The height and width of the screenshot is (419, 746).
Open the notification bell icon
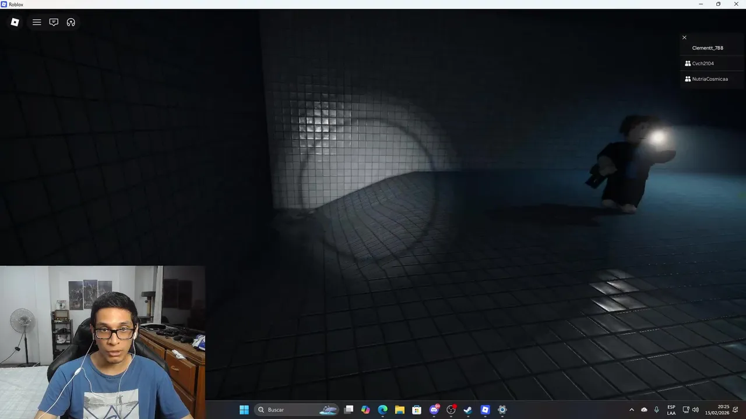[x=736, y=410]
